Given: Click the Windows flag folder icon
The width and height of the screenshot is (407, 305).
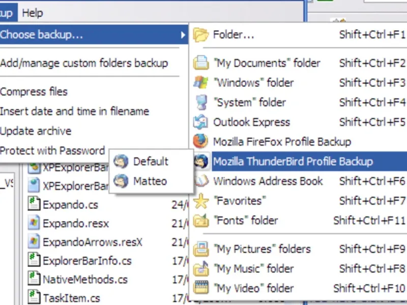Looking at the screenshot, I should (x=201, y=83).
